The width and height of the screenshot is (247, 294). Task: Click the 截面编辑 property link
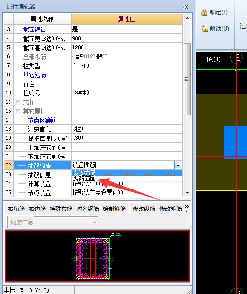(34, 30)
